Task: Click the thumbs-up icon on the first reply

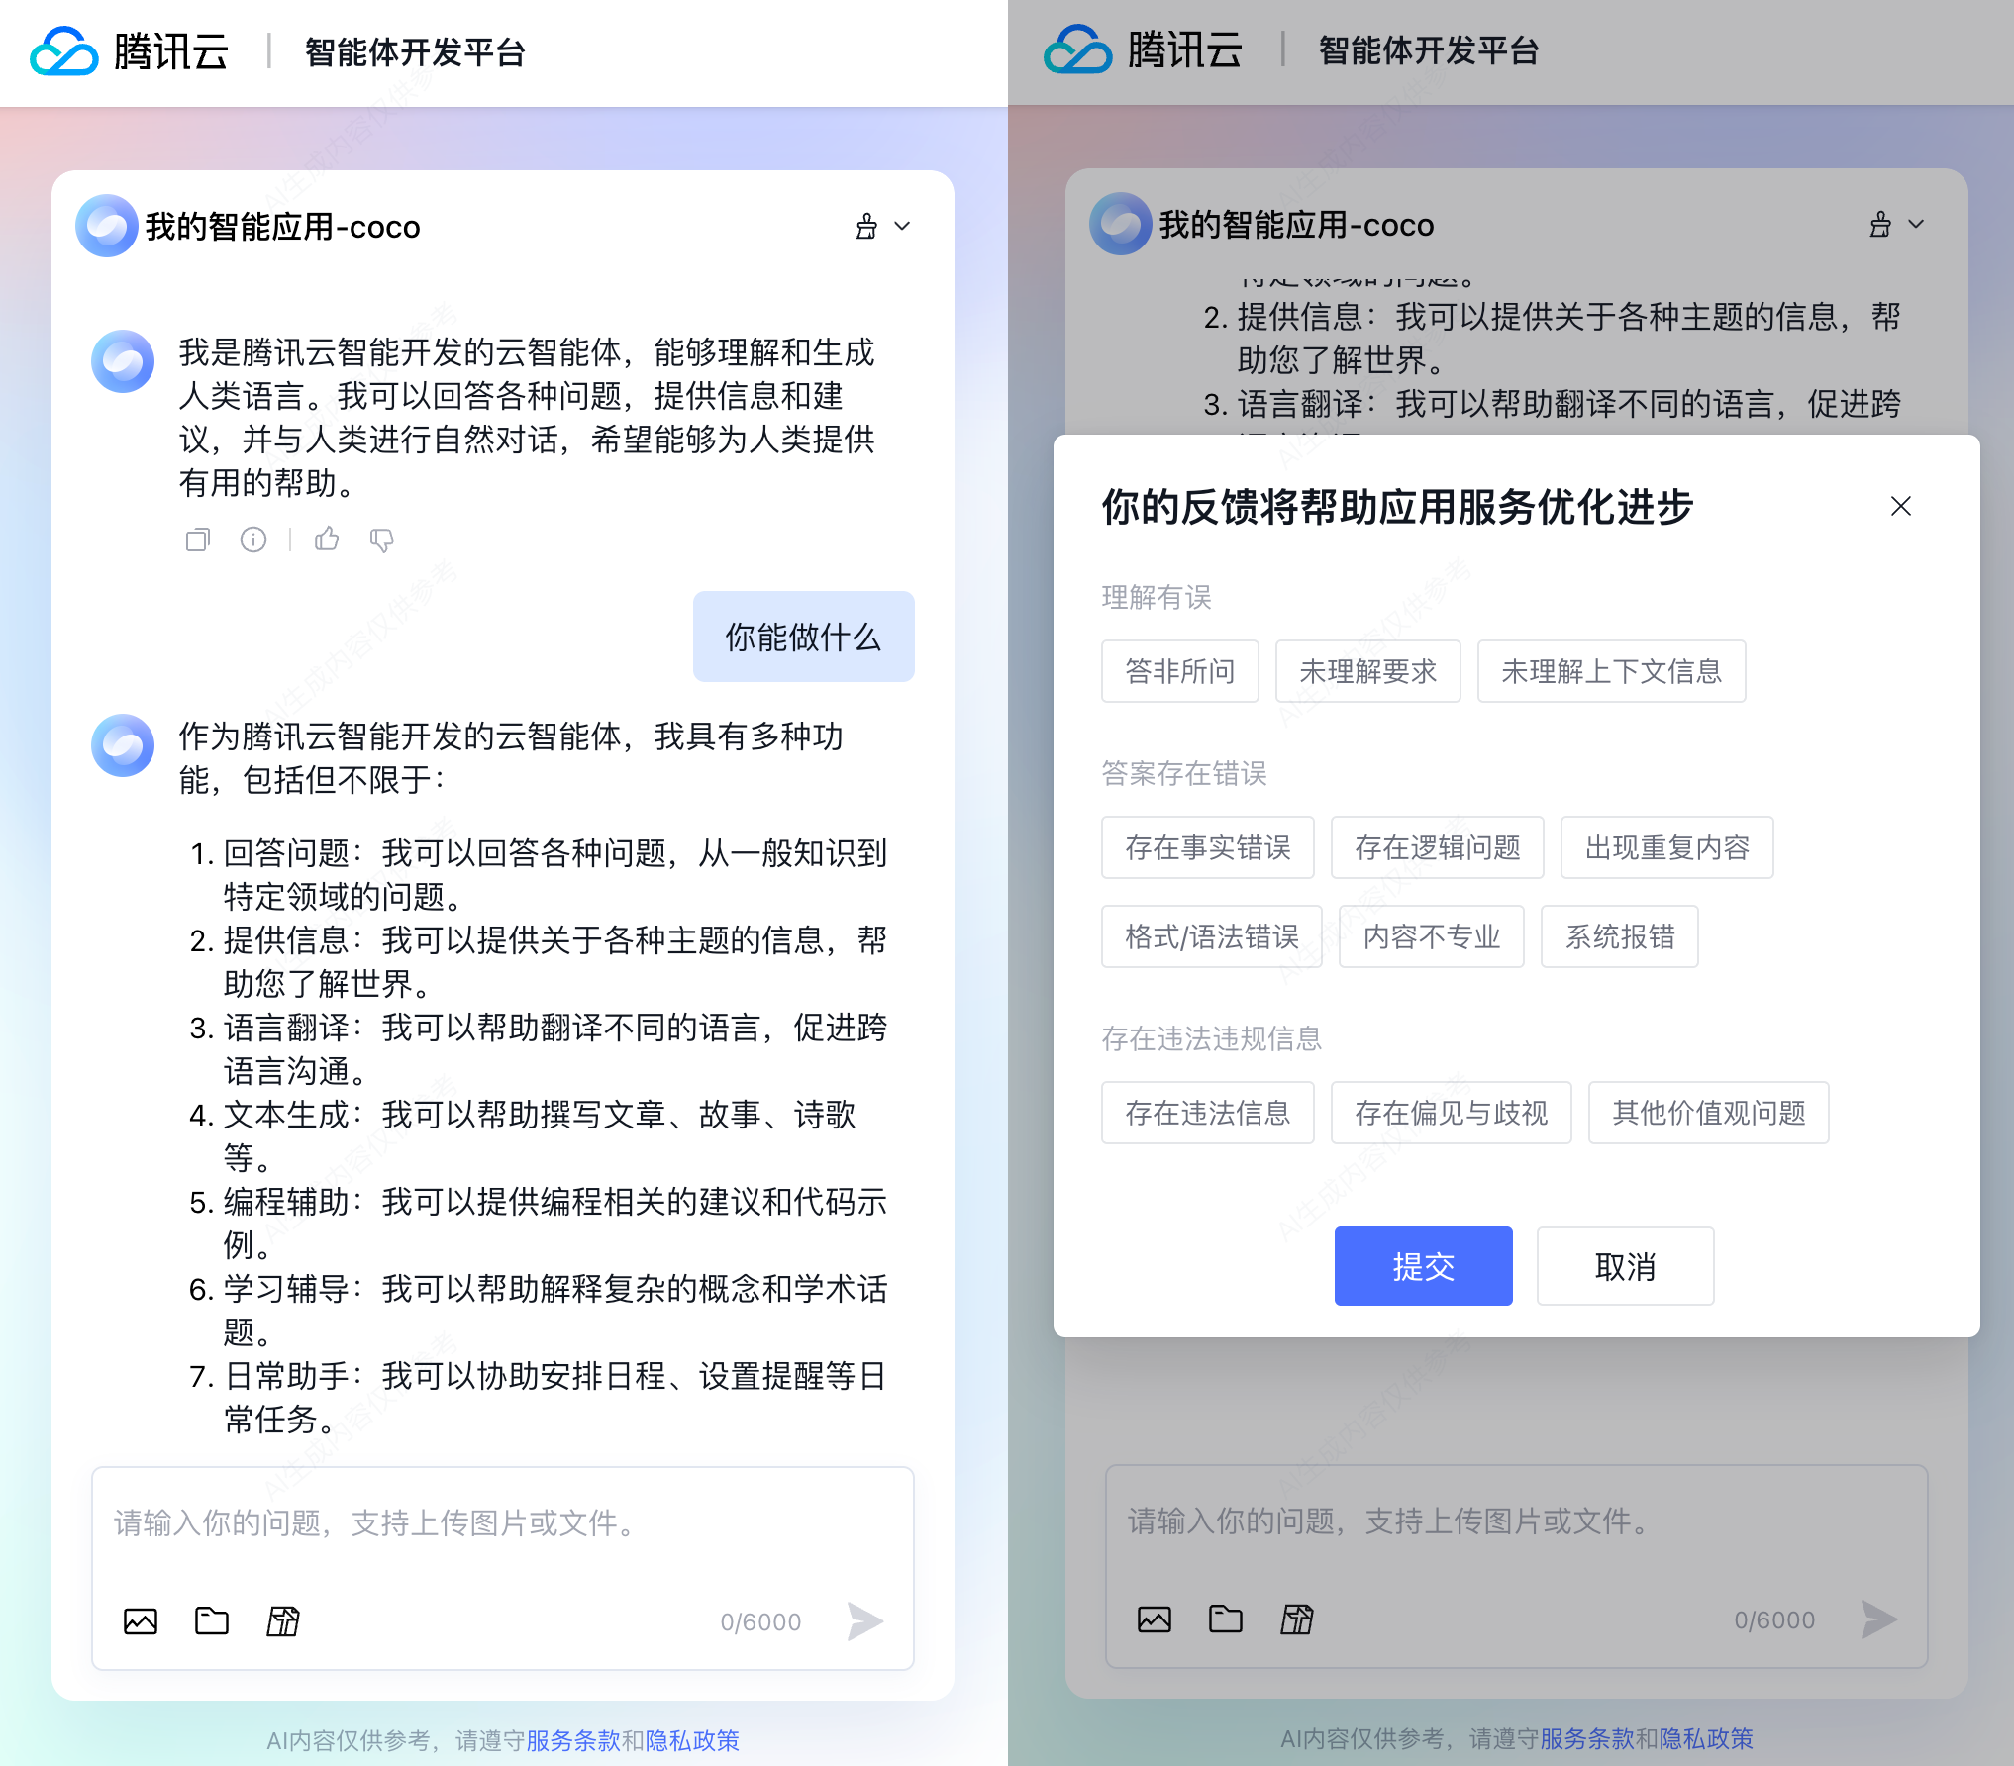Action: [327, 540]
